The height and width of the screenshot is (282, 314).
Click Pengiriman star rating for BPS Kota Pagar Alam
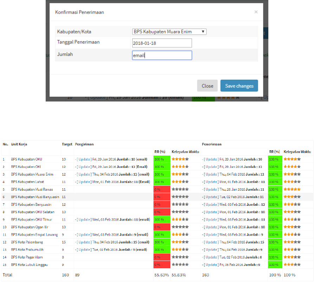[x=180, y=257]
